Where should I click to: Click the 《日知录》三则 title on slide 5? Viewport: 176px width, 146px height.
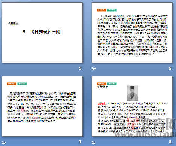[46, 32]
